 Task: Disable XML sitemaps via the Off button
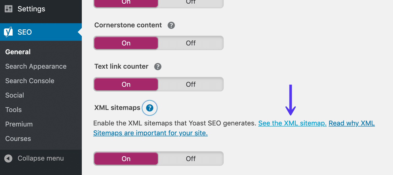pyautogui.click(x=191, y=158)
